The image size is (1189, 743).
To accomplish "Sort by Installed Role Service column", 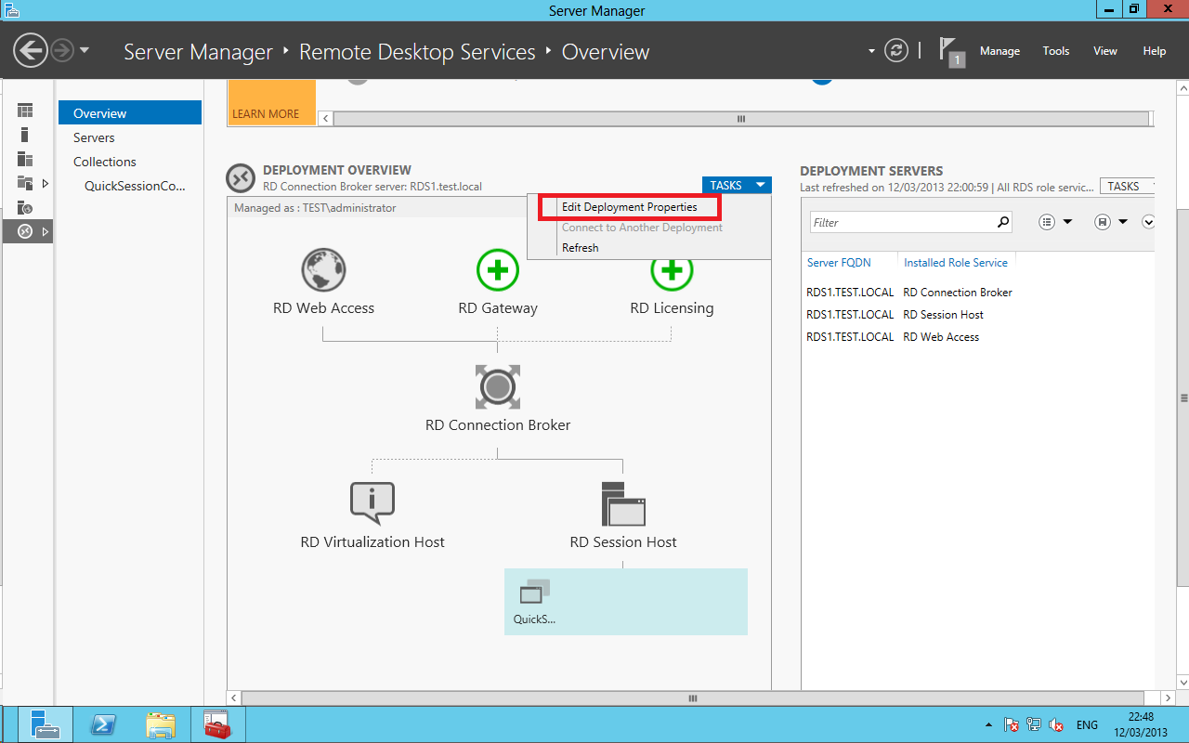I will click(x=956, y=263).
